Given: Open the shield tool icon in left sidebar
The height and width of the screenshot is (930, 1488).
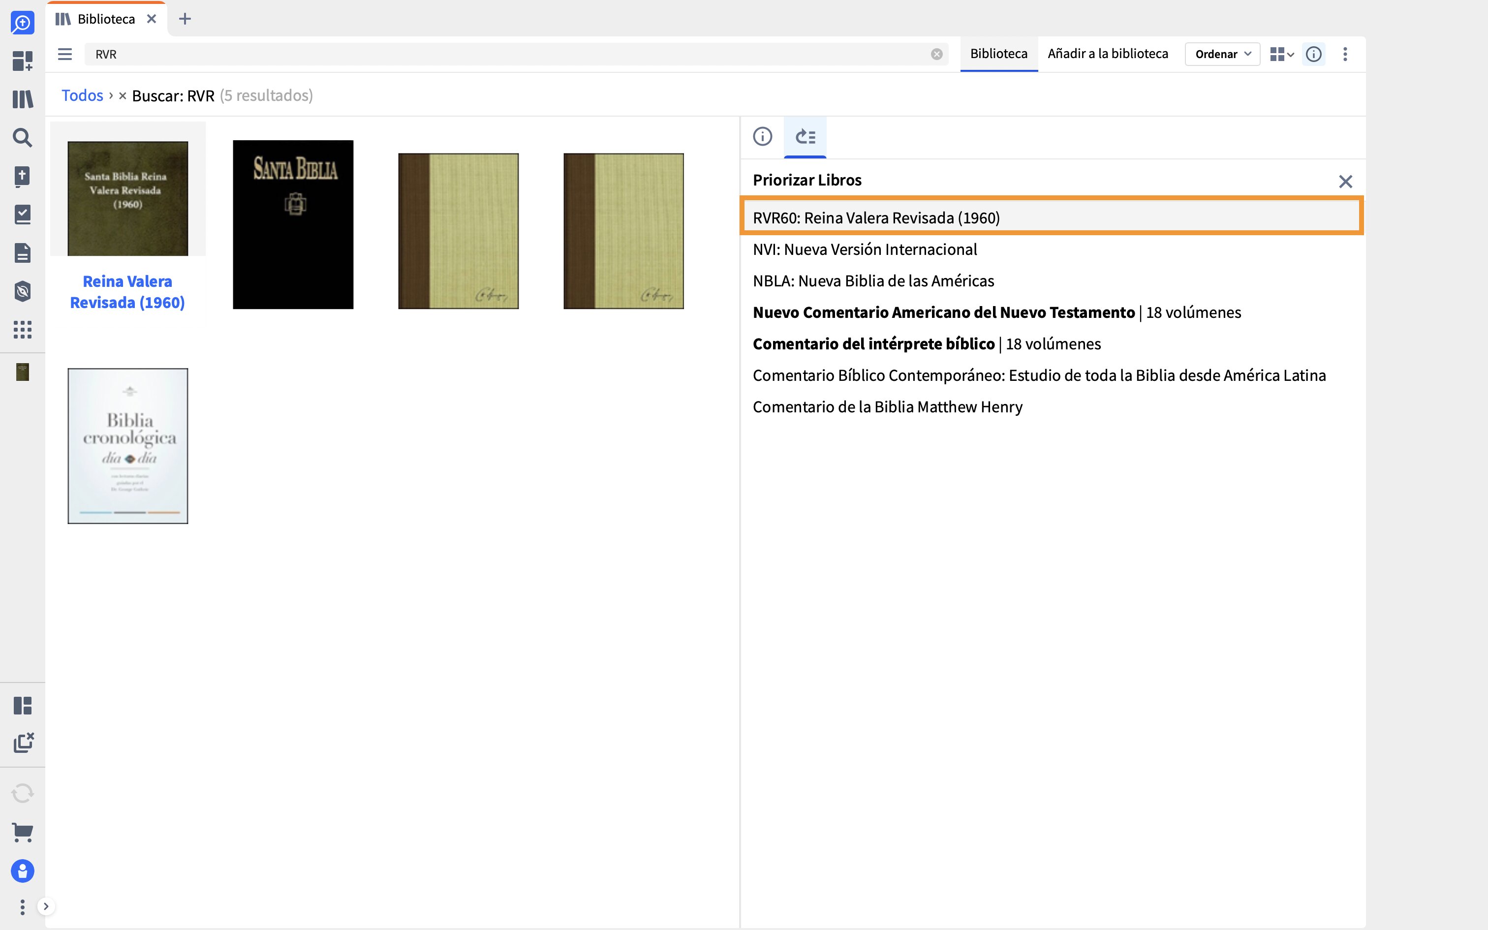Looking at the screenshot, I should click(23, 291).
